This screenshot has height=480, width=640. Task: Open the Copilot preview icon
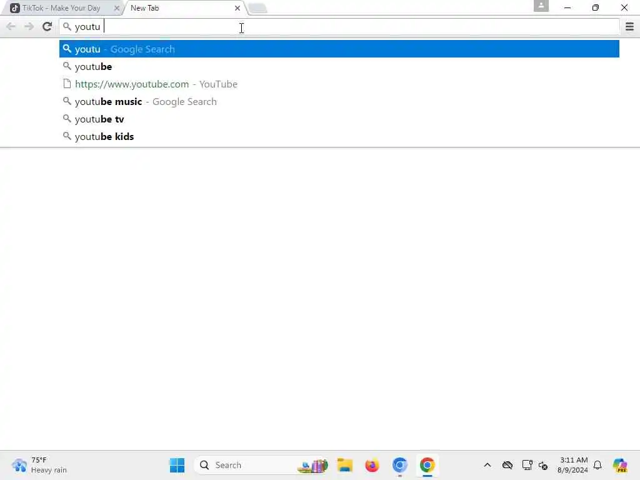(x=620, y=465)
